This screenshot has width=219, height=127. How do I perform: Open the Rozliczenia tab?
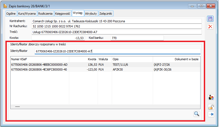(45, 14)
